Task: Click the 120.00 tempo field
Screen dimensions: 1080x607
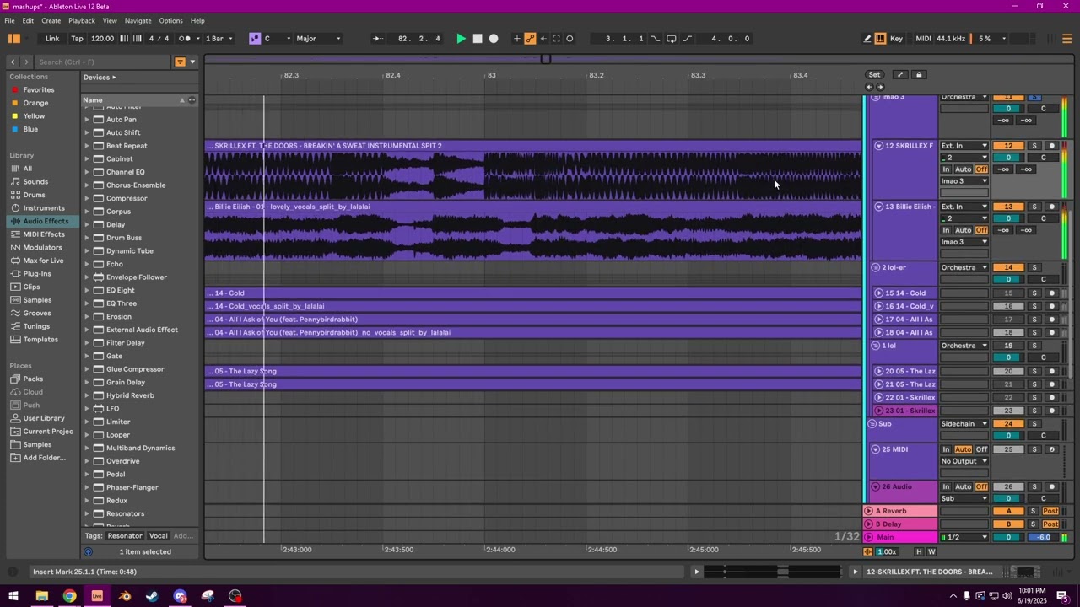Action: pos(102,39)
